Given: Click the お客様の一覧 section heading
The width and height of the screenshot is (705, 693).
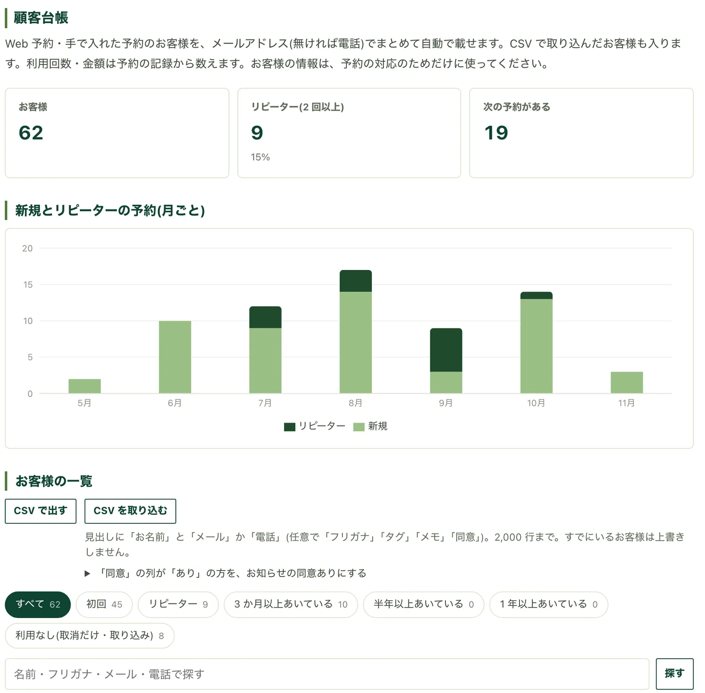Looking at the screenshot, I should pos(54,481).
